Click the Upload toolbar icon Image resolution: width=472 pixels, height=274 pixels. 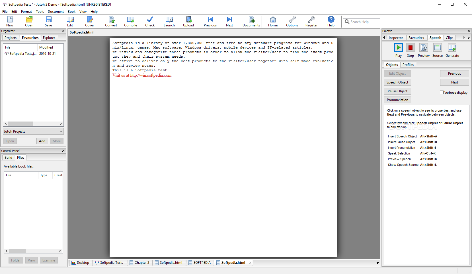tap(188, 22)
